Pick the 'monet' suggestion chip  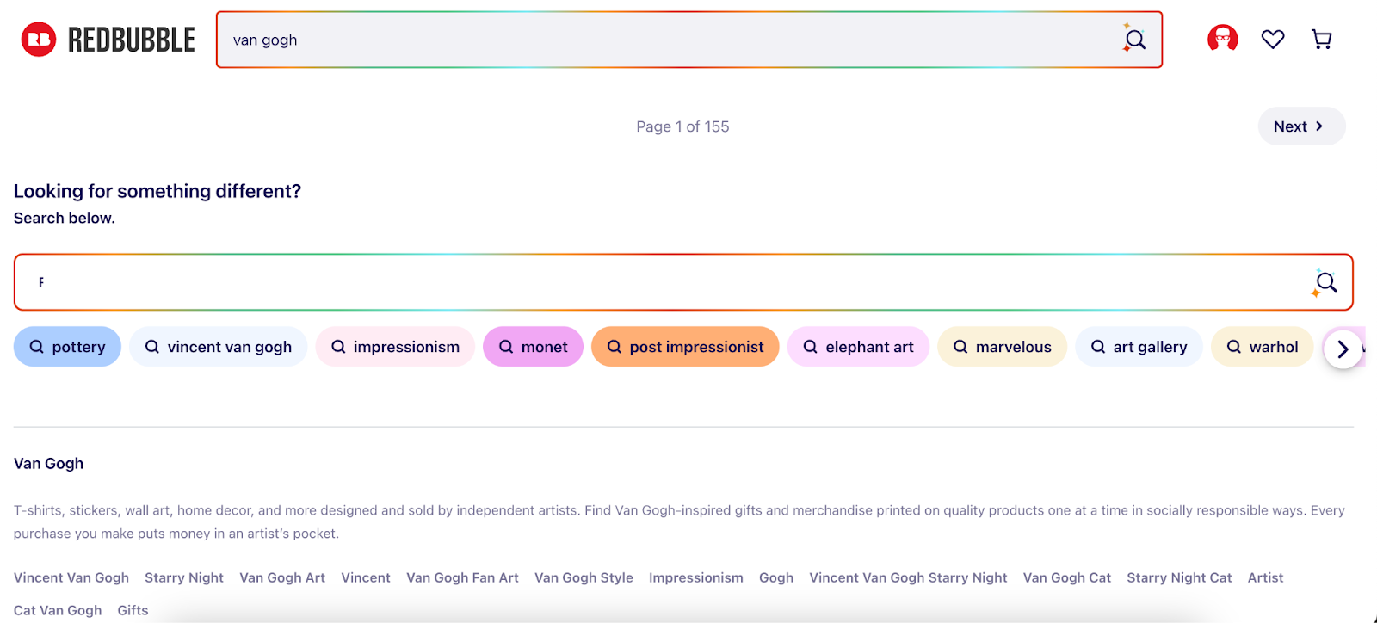click(x=533, y=347)
